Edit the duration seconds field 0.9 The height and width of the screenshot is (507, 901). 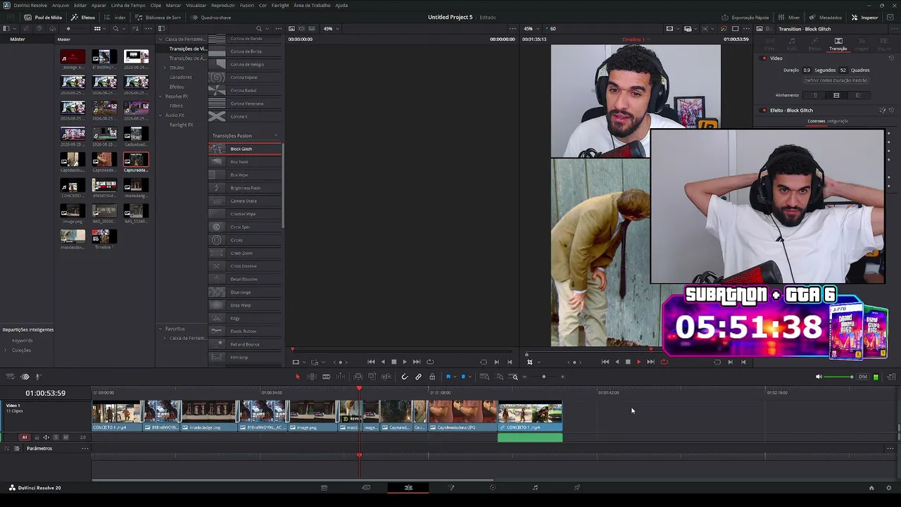[x=807, y=70]
